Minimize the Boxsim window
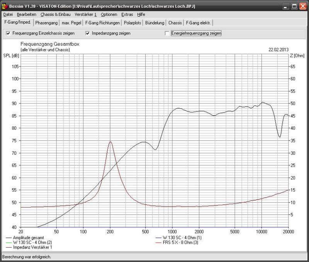 click(x=285, y=6)
